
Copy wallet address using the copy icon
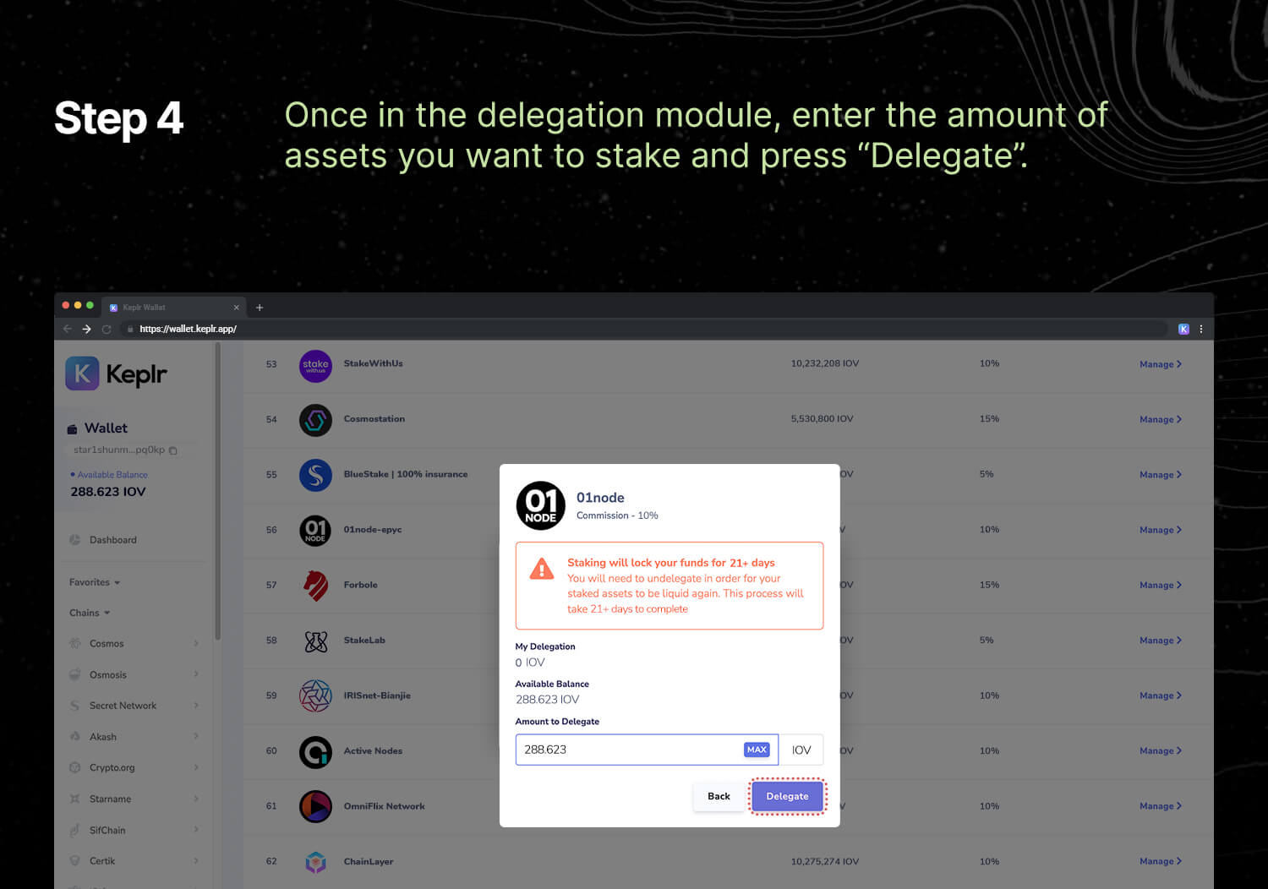[173, 450]
